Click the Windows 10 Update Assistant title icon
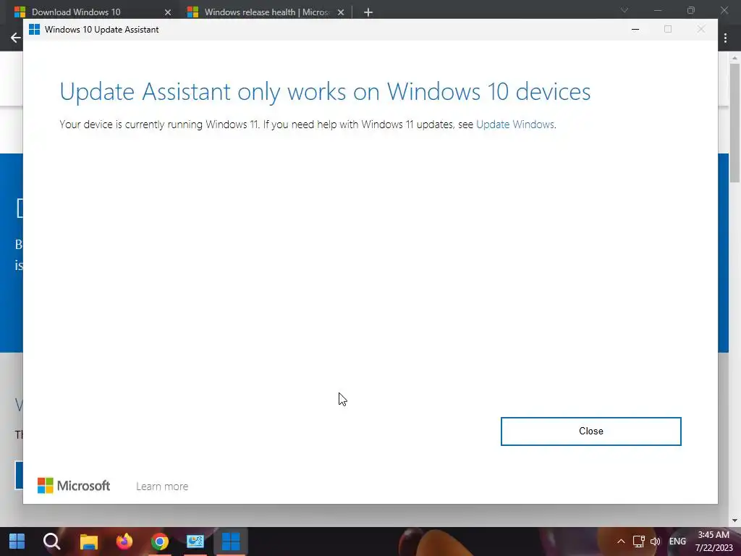741x556 pixels. coord(34,29)
